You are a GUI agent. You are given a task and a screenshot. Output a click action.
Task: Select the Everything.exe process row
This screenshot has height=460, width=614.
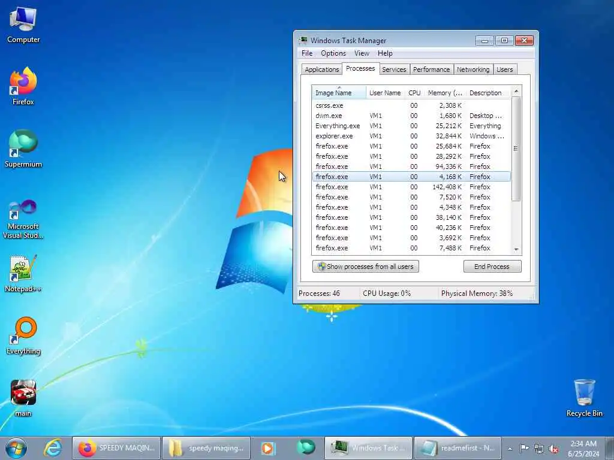(411, 126)
